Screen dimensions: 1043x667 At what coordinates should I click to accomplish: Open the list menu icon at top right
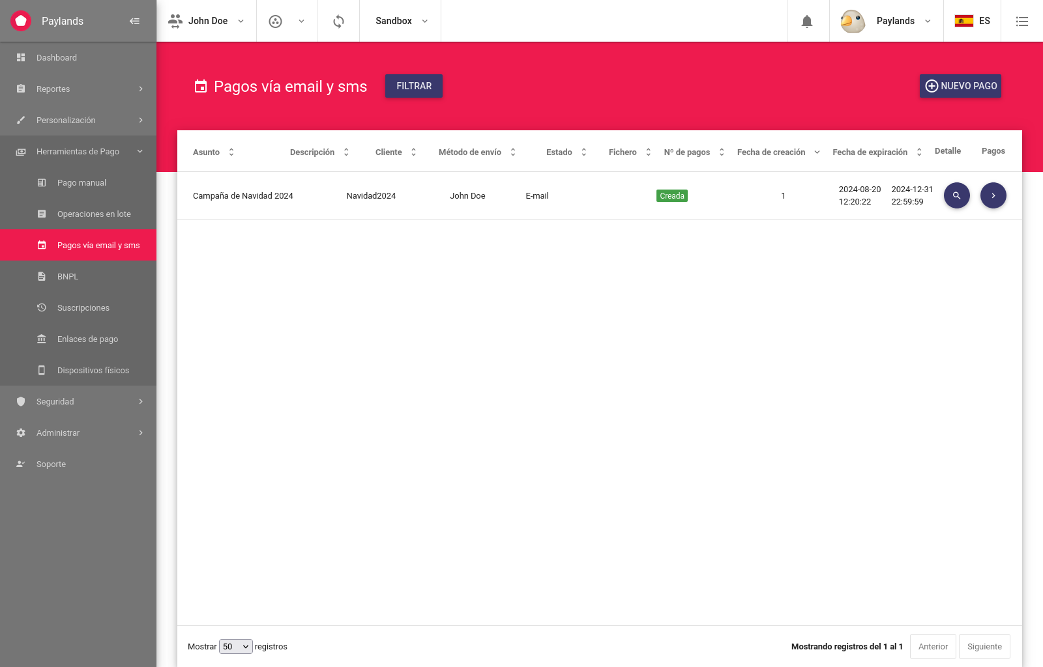click(x=1022, y=21)
